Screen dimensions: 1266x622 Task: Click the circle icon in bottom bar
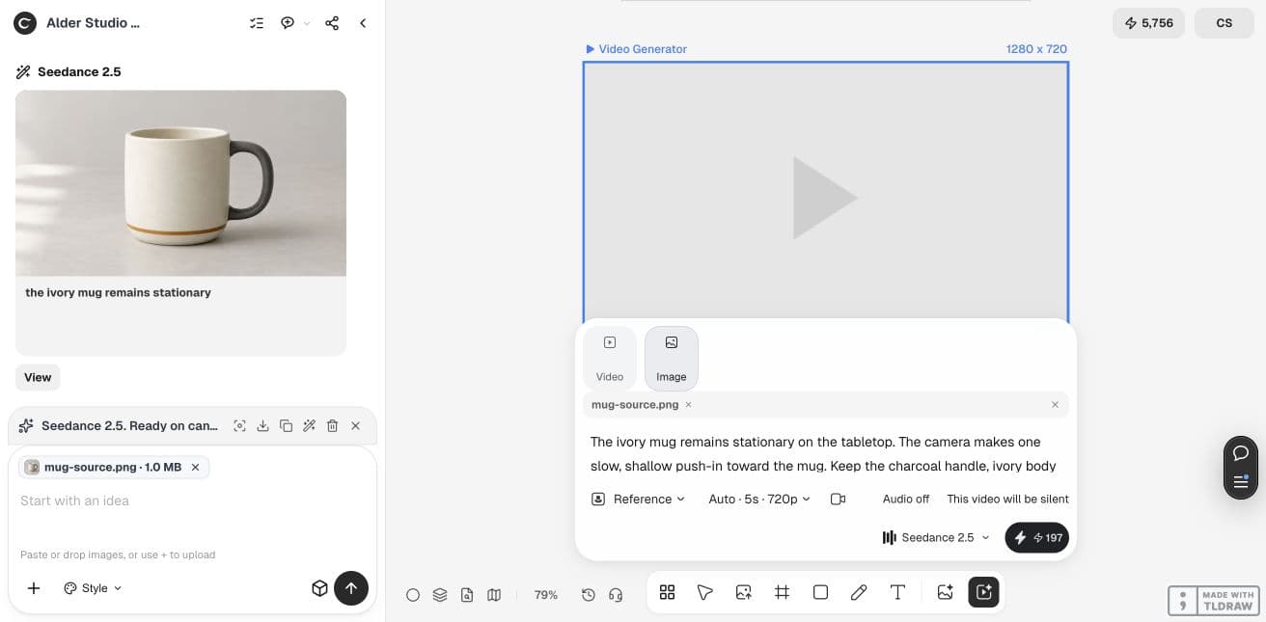click(x=413, y=595)
